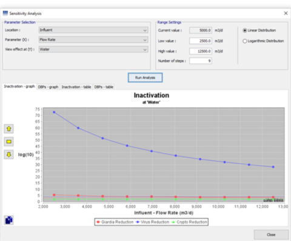Click the Close button
The image size is (291, 241).
(x=271, y=235)
